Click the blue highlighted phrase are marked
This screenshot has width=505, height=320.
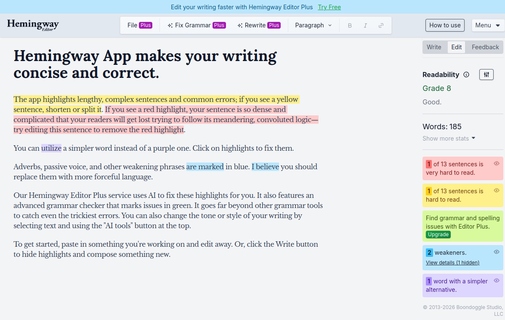(x=205, y=167)
